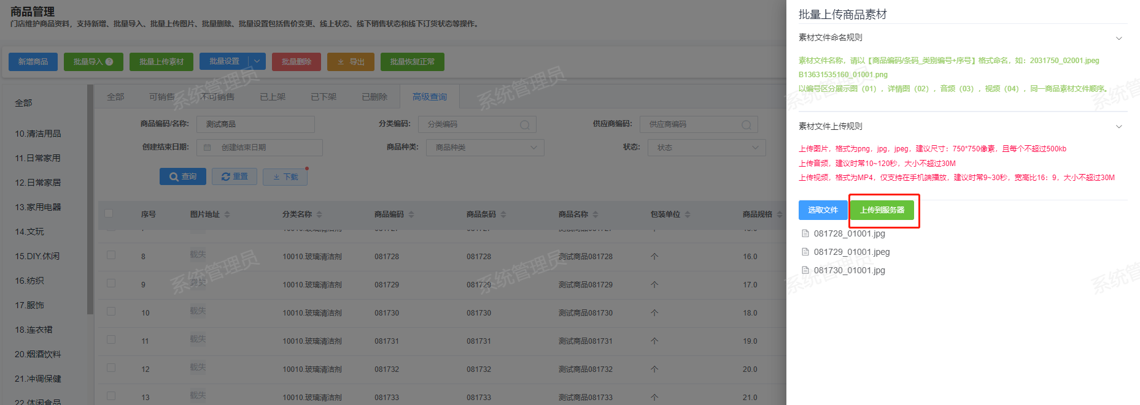Click the 批量设置 button

(224, 62)
